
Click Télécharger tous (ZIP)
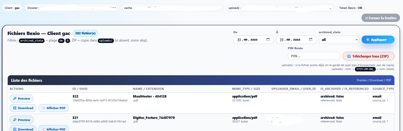[368, 56]
